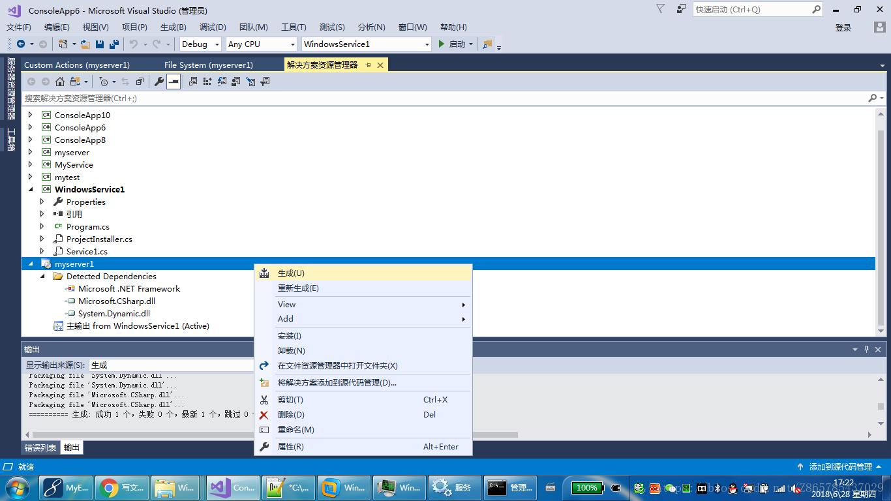Open the View submenu in context menu
This screenshot has width=891, height=501.
click(x=363, y=304)
